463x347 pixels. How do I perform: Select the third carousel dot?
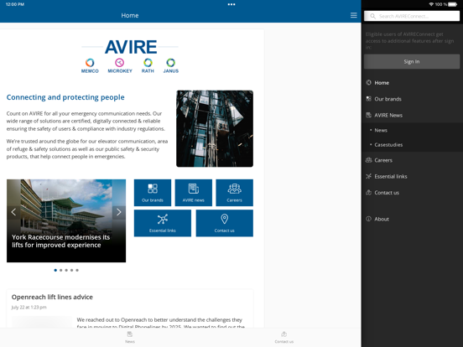tap(66, 270)
